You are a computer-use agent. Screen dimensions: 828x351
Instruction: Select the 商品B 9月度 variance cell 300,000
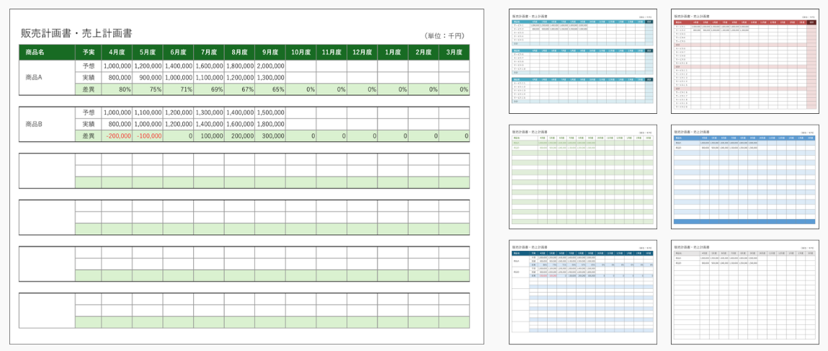point(270,135)
